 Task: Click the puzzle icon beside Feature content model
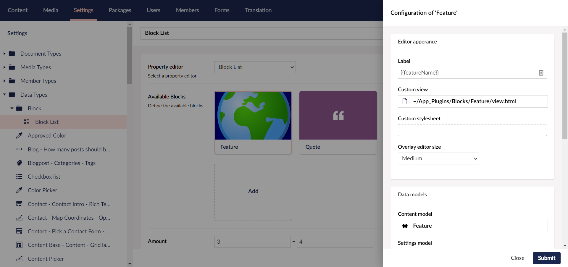pos(405,226)
